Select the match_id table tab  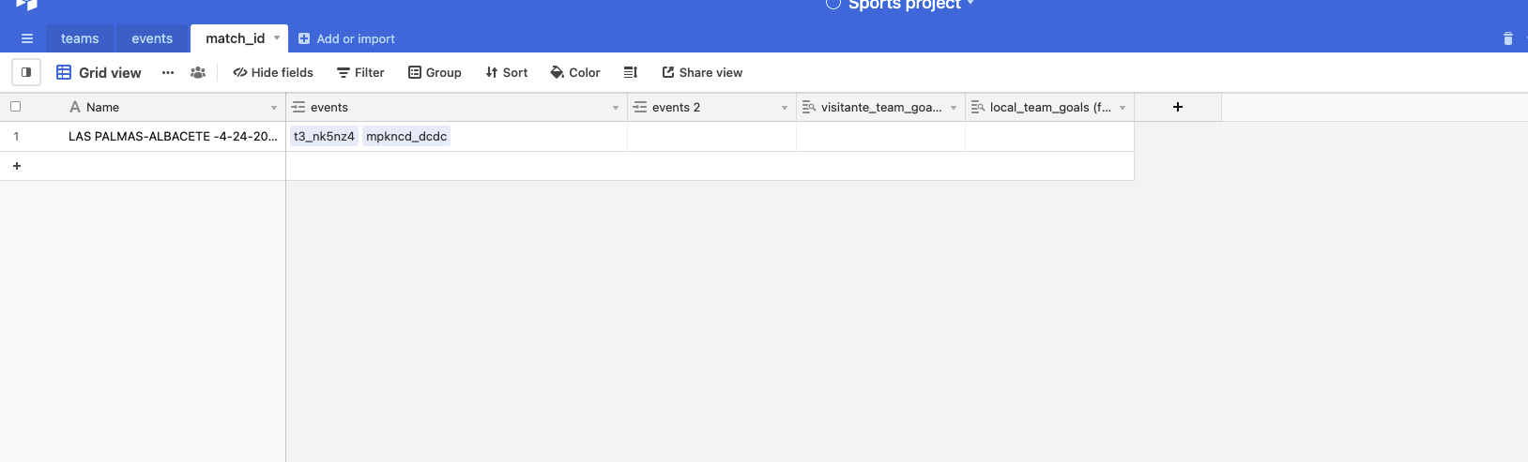click(235, 38)
